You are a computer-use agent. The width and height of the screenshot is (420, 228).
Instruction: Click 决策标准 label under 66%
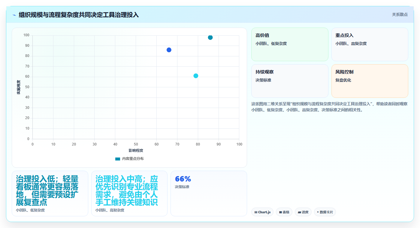(182, 187)
